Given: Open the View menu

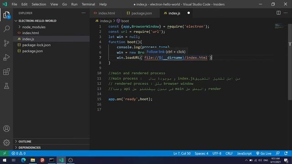Looking at the screenshot, I should pyautogui.click(x=54, y=4).
